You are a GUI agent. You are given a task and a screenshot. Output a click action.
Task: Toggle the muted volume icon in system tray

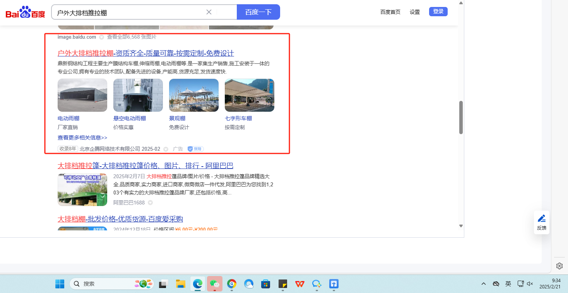click(x=530, y=284)
